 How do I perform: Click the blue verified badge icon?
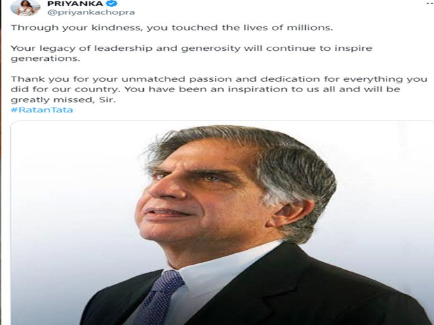(112, 3)
